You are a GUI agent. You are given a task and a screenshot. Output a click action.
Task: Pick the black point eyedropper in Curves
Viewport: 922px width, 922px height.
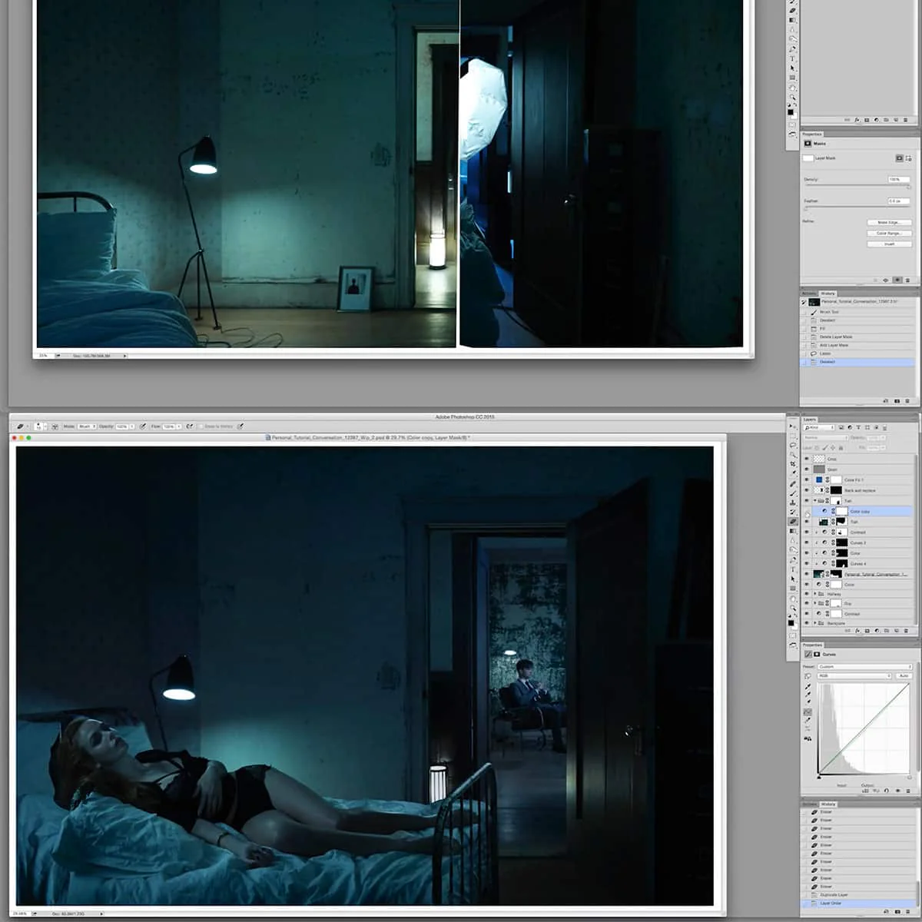[x=808, y=687]
